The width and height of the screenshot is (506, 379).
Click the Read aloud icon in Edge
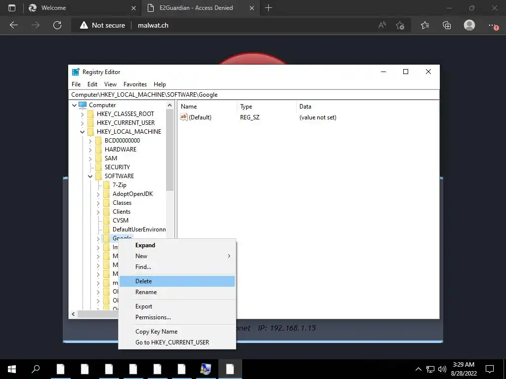pos(382,25)
